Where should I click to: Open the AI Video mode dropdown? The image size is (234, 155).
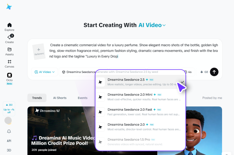[44, 72]
